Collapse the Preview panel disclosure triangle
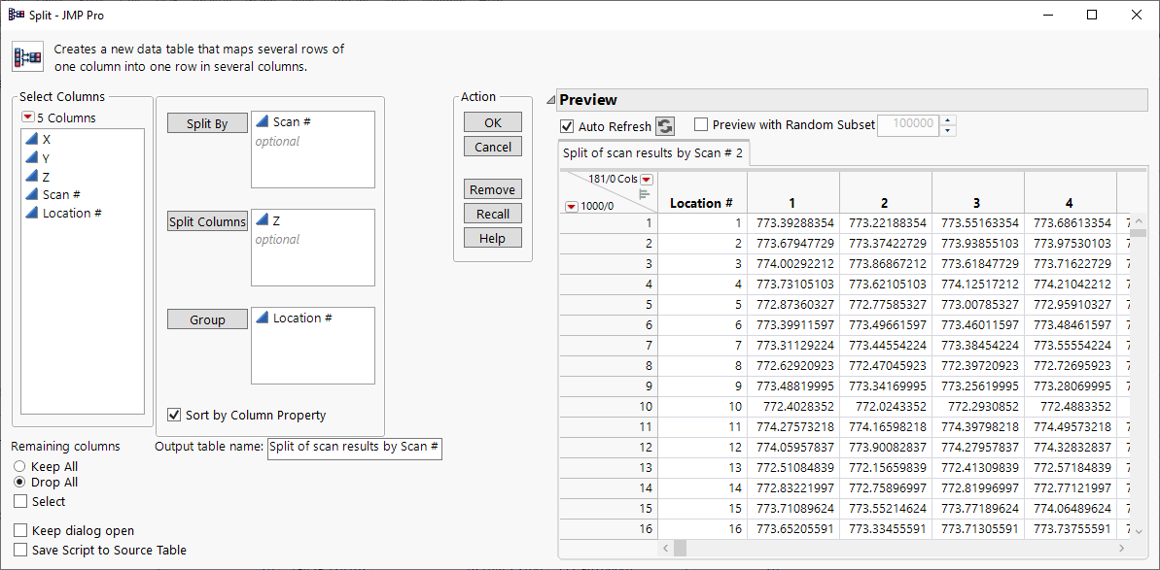 click(x=550, y=99)
